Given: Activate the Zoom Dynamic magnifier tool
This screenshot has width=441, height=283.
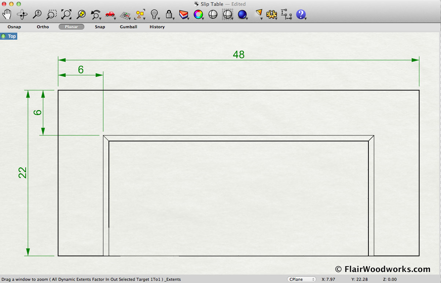Looking at the screenshot, I should [x=37, y=14].
